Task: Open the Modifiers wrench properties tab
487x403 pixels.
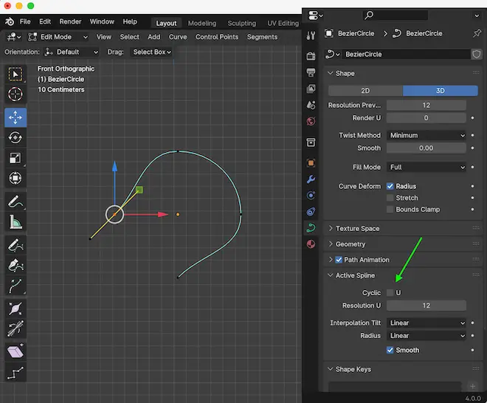Action: [x=311, y=179]
